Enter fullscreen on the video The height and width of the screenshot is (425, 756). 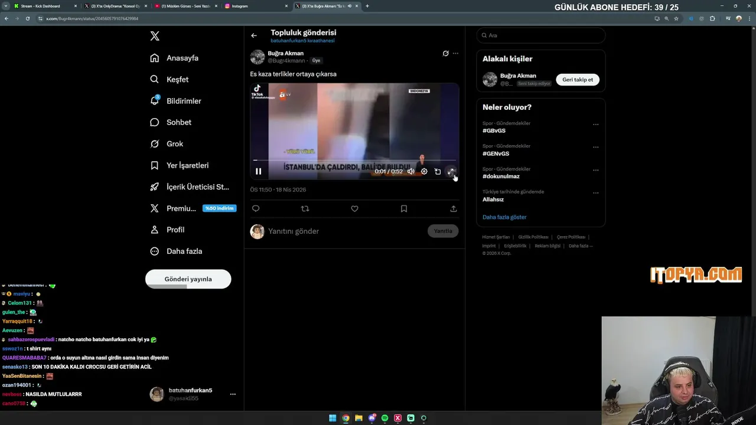451,171
